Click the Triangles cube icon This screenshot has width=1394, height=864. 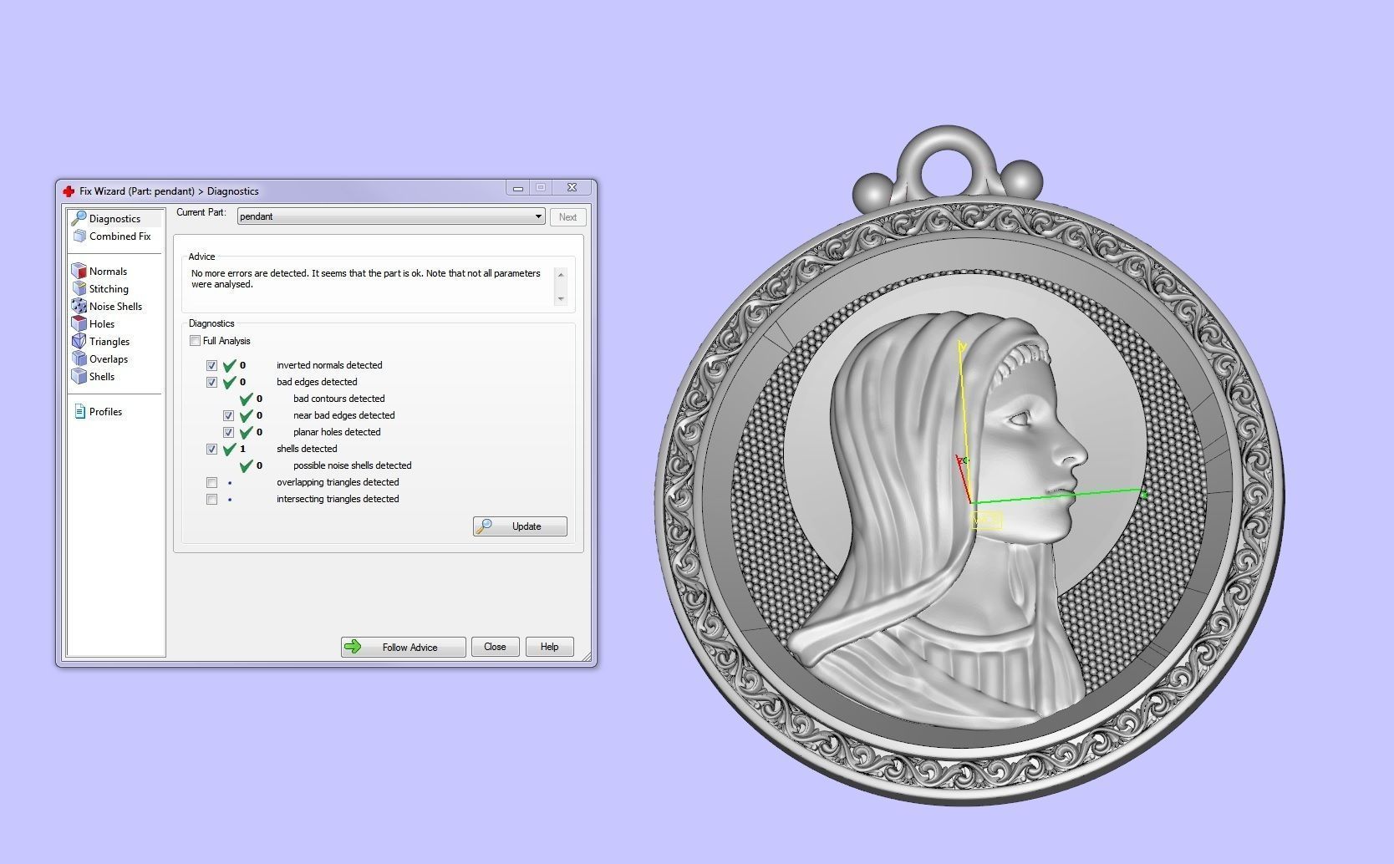(79, 341)
